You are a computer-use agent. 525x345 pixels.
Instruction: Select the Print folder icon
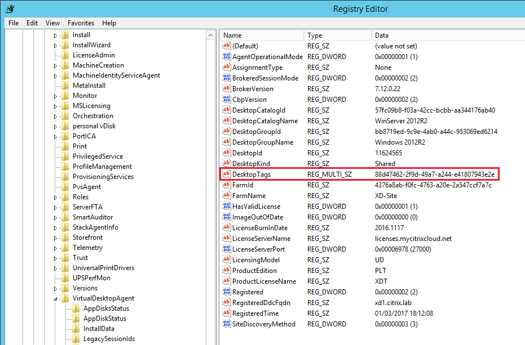65,146
